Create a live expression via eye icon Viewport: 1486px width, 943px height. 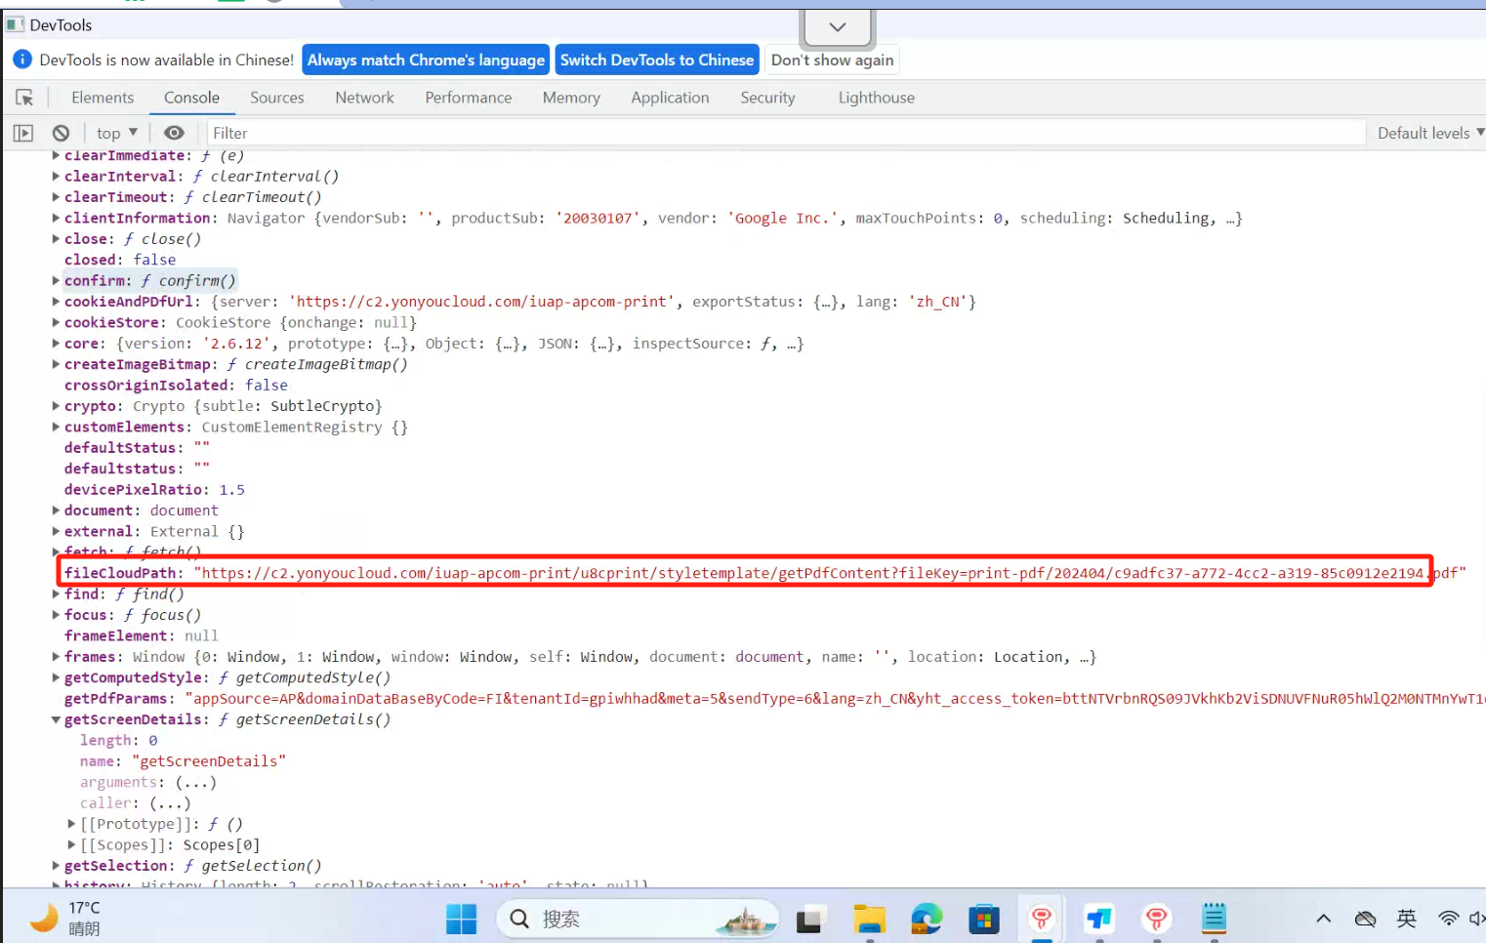[174, 133]
